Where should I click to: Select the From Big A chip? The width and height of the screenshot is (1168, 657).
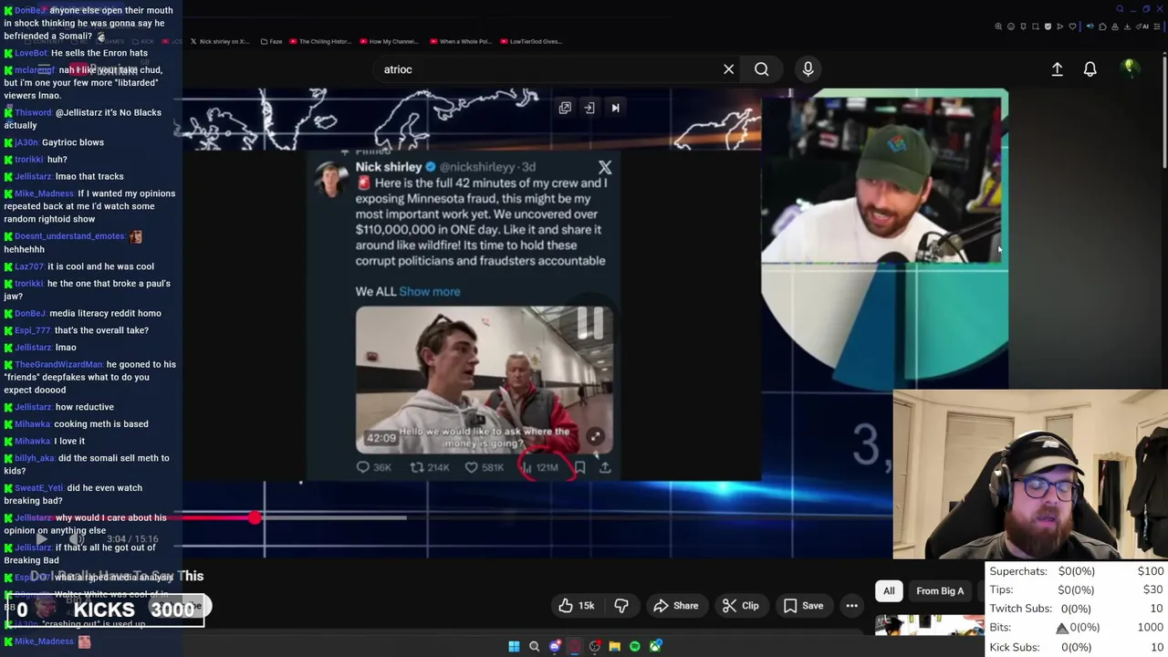coord(940,590)
